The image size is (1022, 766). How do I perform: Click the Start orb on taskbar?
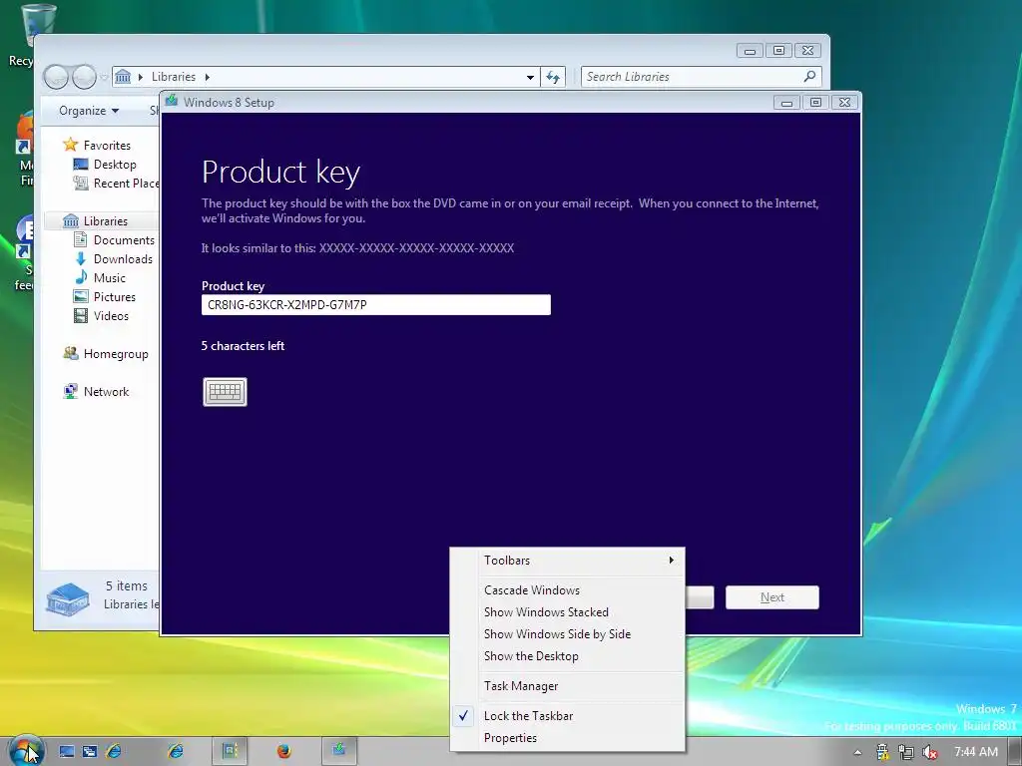[25, 751]
